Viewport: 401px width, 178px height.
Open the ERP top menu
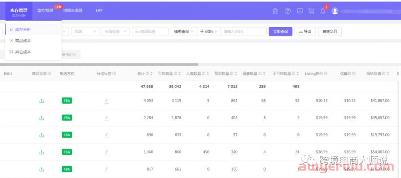[x=99, y=10]
